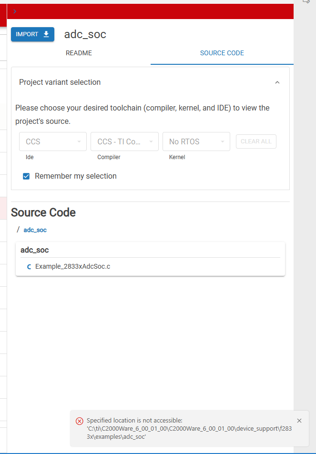This screenshot has width=316, height=454.
Task: Click the Source Code heading
Action: [43, 212]
